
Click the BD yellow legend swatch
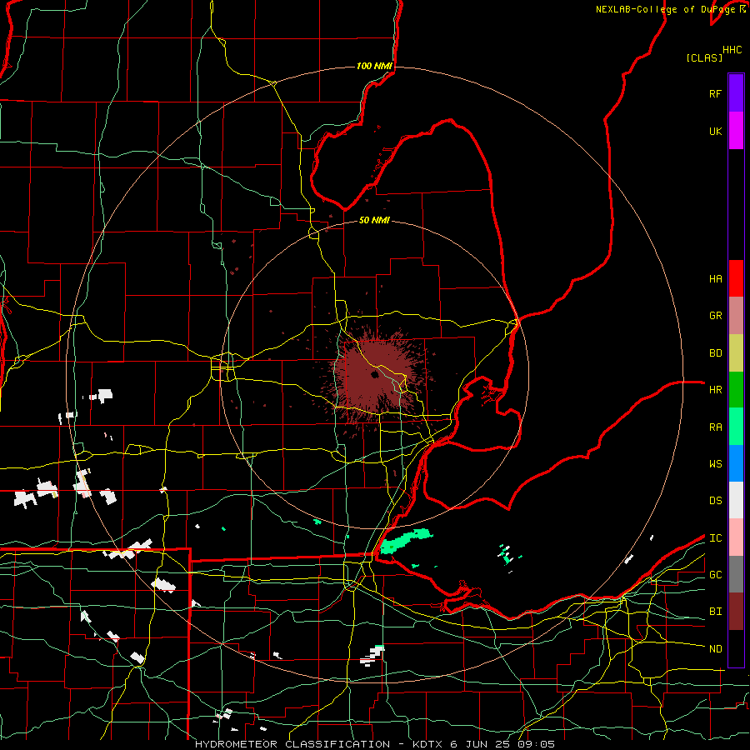point(736,353)
